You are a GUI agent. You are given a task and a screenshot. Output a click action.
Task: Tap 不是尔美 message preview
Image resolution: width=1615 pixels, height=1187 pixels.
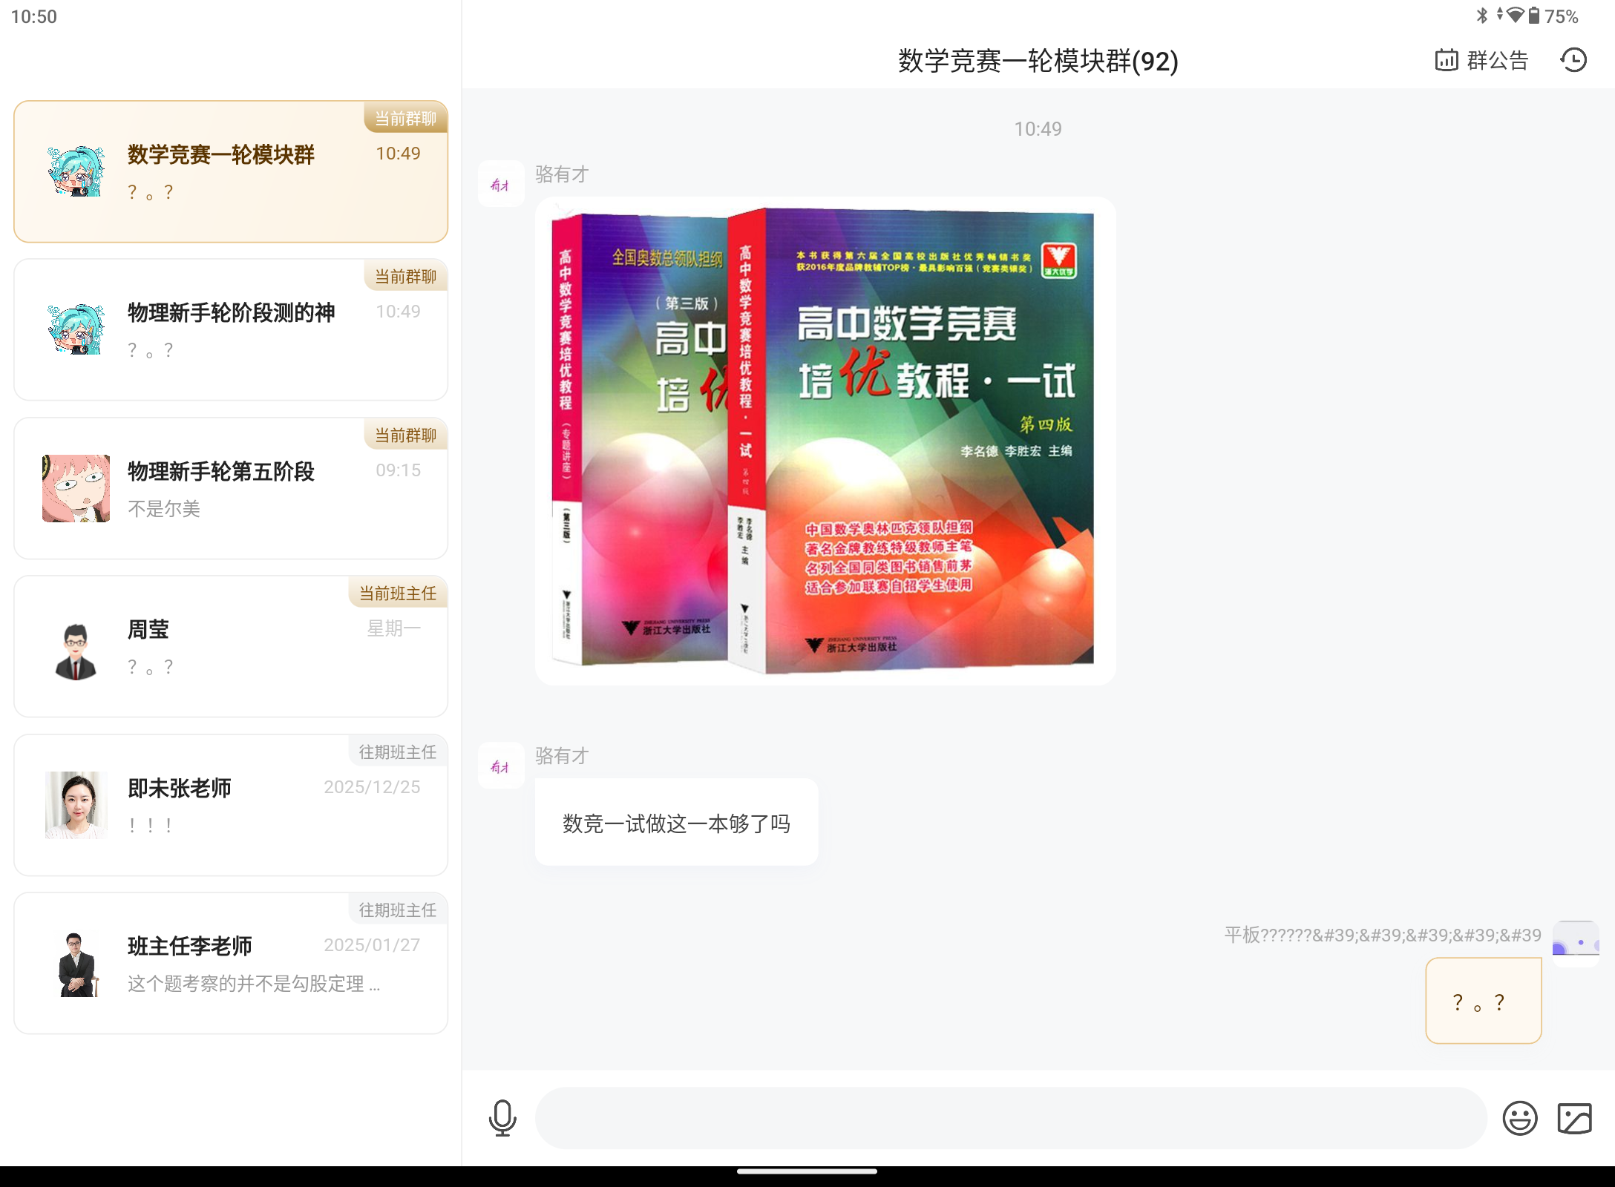coord(164,509)
